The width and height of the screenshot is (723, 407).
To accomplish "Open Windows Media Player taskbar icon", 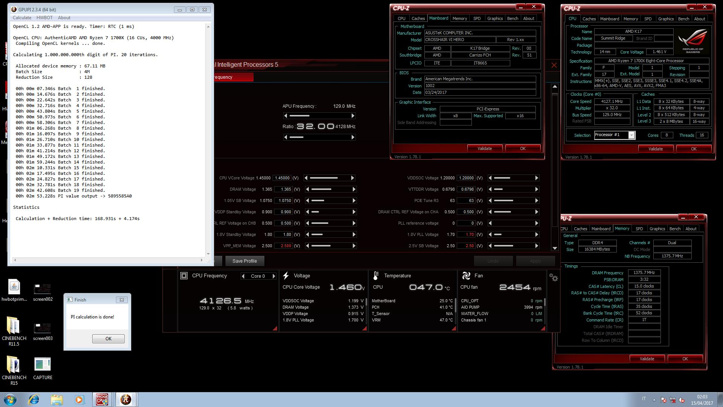I will click(79, 399).
